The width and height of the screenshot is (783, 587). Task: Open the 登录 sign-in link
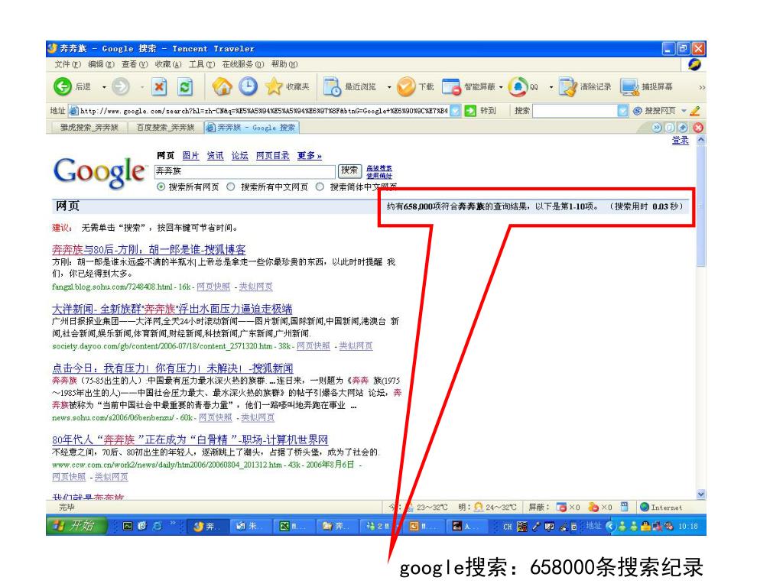point(680,141)
